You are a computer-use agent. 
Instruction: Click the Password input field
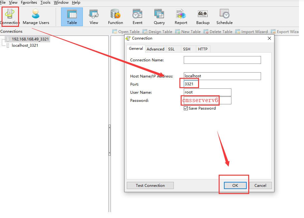pyautogui.click(x=207, y=100)
